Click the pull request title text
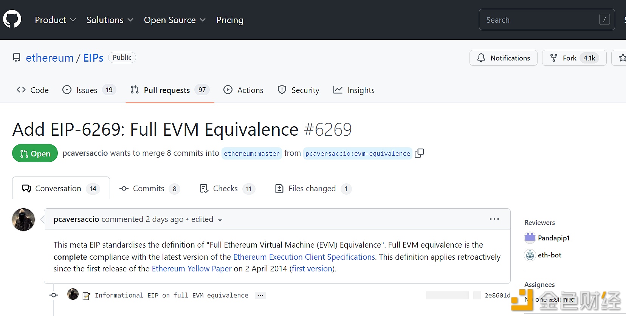626x316 pixels. pyautogui.click(x=155, y=130)
